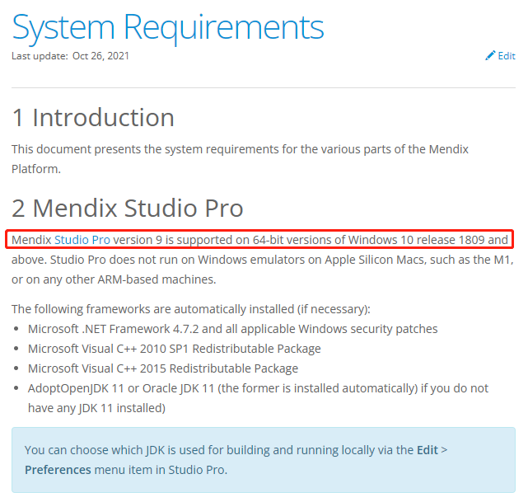Viewport: 528px width, 502px height.
Task: Select the 2 Mendix Studio Pro heading
Action: (128, 208)
